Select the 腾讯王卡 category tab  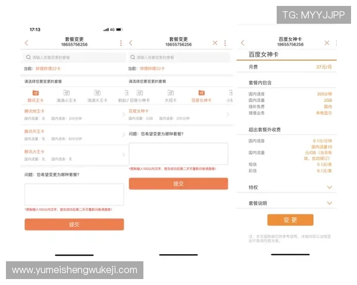click(35, 96)
